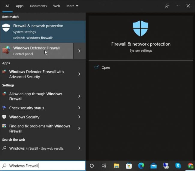Image resolution: width=195 pixels, height=171 pixels.
Task: Open the Mail app in taskbar
Action: tap(154, 166)
